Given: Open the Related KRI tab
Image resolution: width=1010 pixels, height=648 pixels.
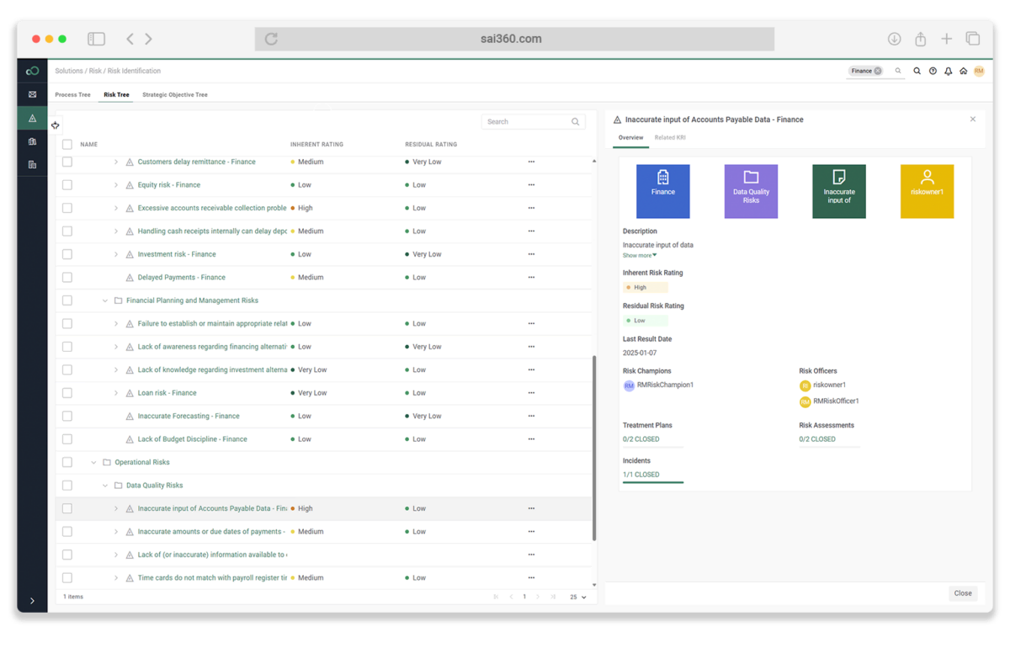Looking at the screenshot, I should coord(670,138).
